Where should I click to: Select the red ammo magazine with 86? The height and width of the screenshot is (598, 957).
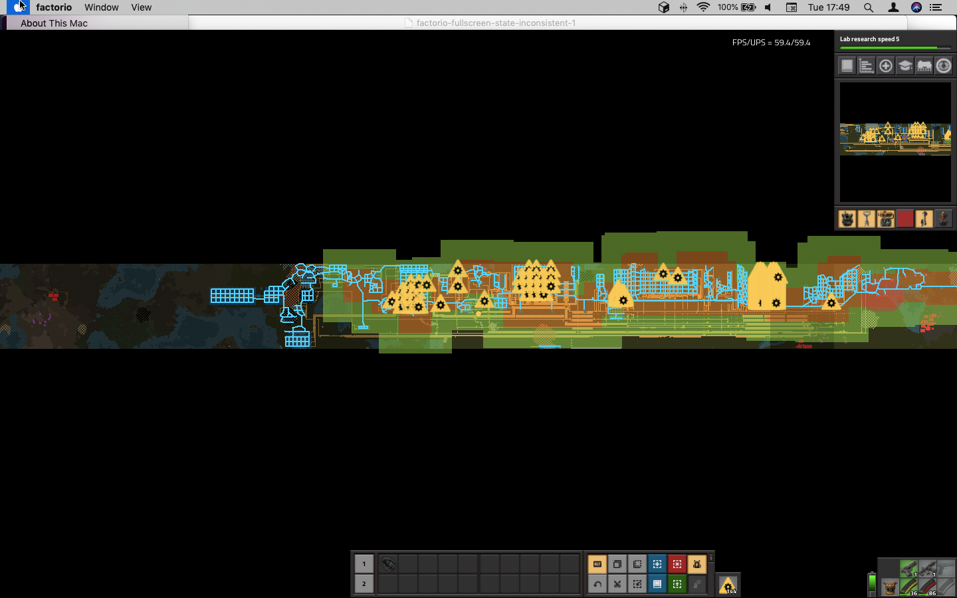coord(928,587)
